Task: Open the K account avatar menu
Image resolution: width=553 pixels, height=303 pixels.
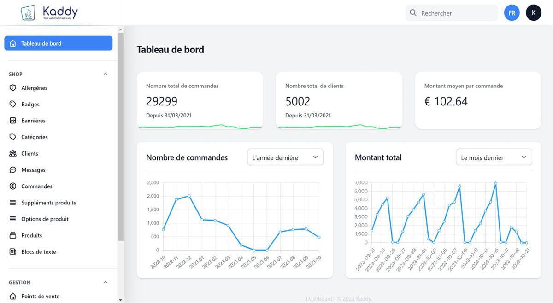Action: pyautogui.click(x=533, y=12)
